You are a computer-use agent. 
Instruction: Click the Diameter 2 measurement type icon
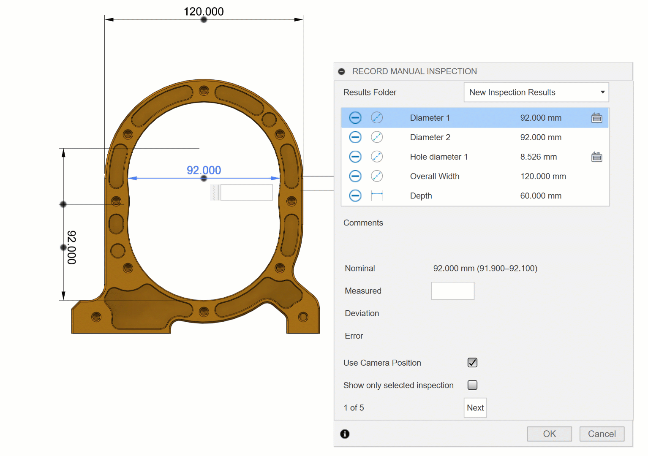(x=377, y=137)
